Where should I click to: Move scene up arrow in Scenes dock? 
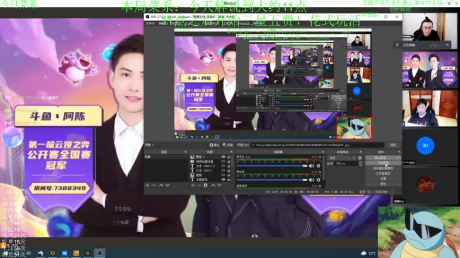pos(161,185)
